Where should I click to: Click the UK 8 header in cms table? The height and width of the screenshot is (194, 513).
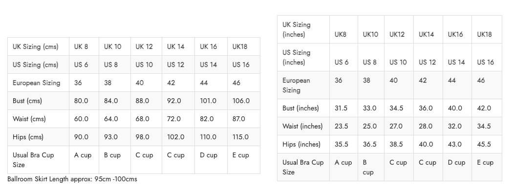point(81,46)
